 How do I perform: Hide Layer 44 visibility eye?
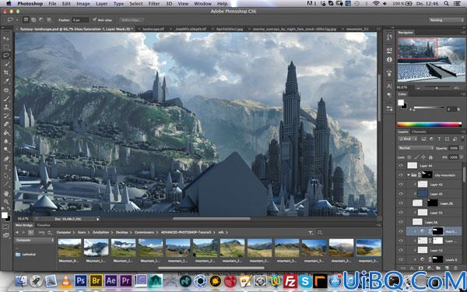point(401,165)
